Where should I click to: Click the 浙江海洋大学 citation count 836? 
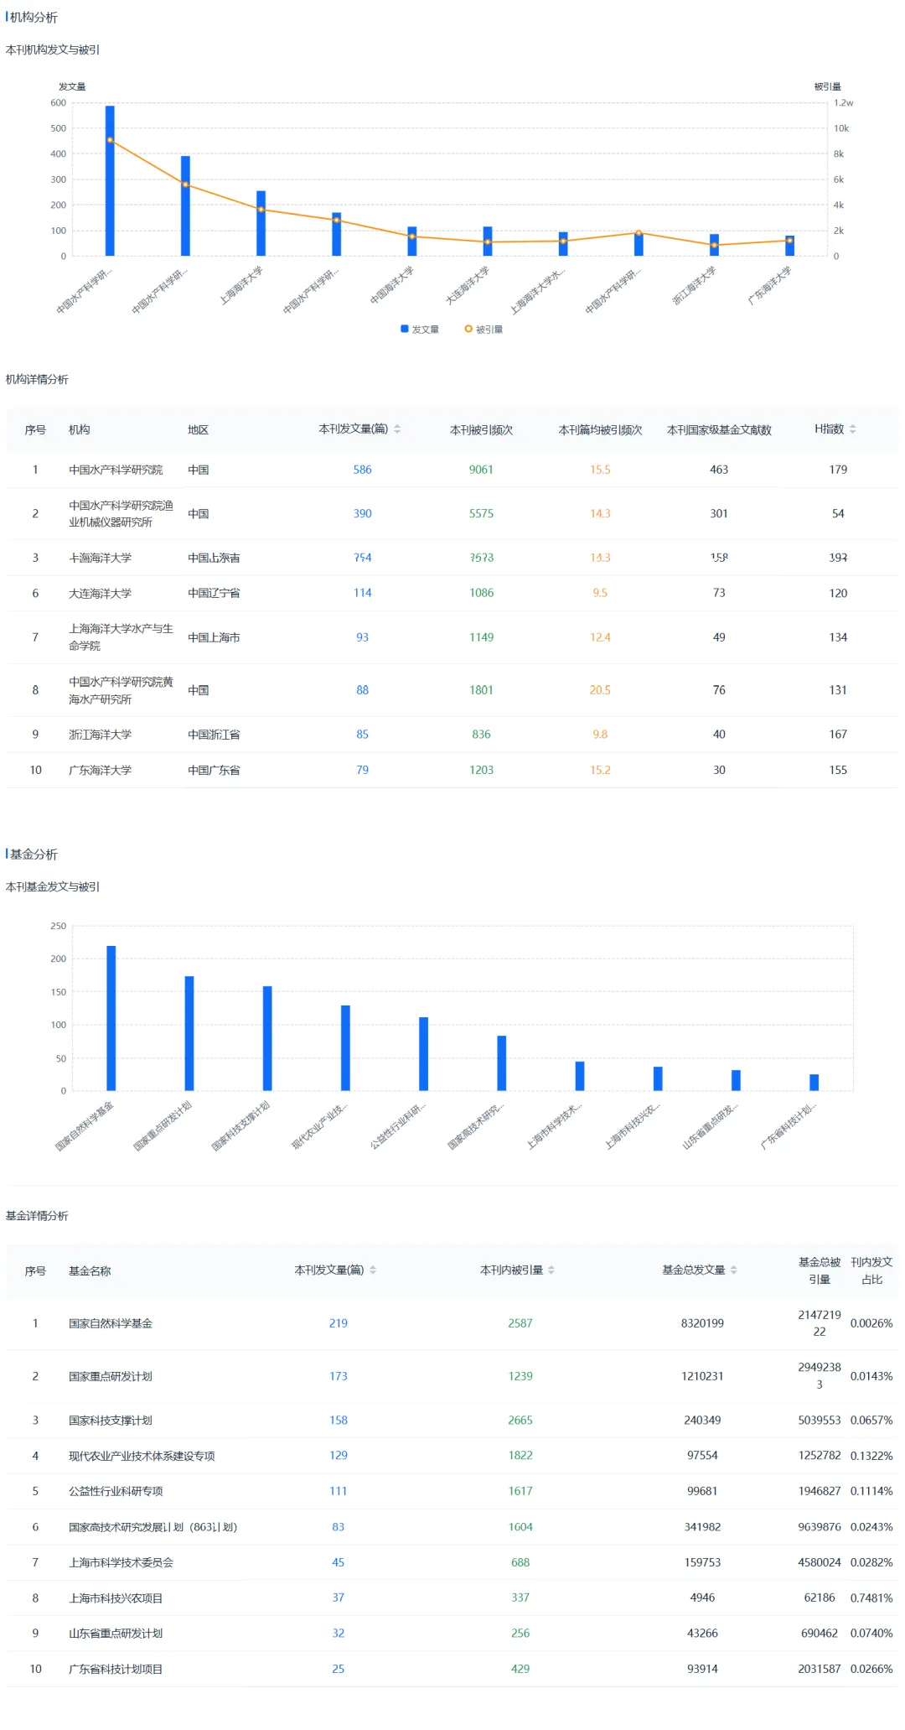point(481,735)
